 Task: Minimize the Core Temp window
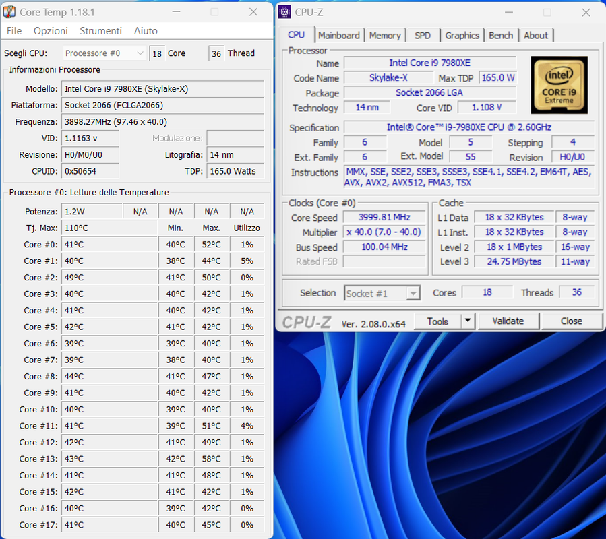[x=176, y=12]
